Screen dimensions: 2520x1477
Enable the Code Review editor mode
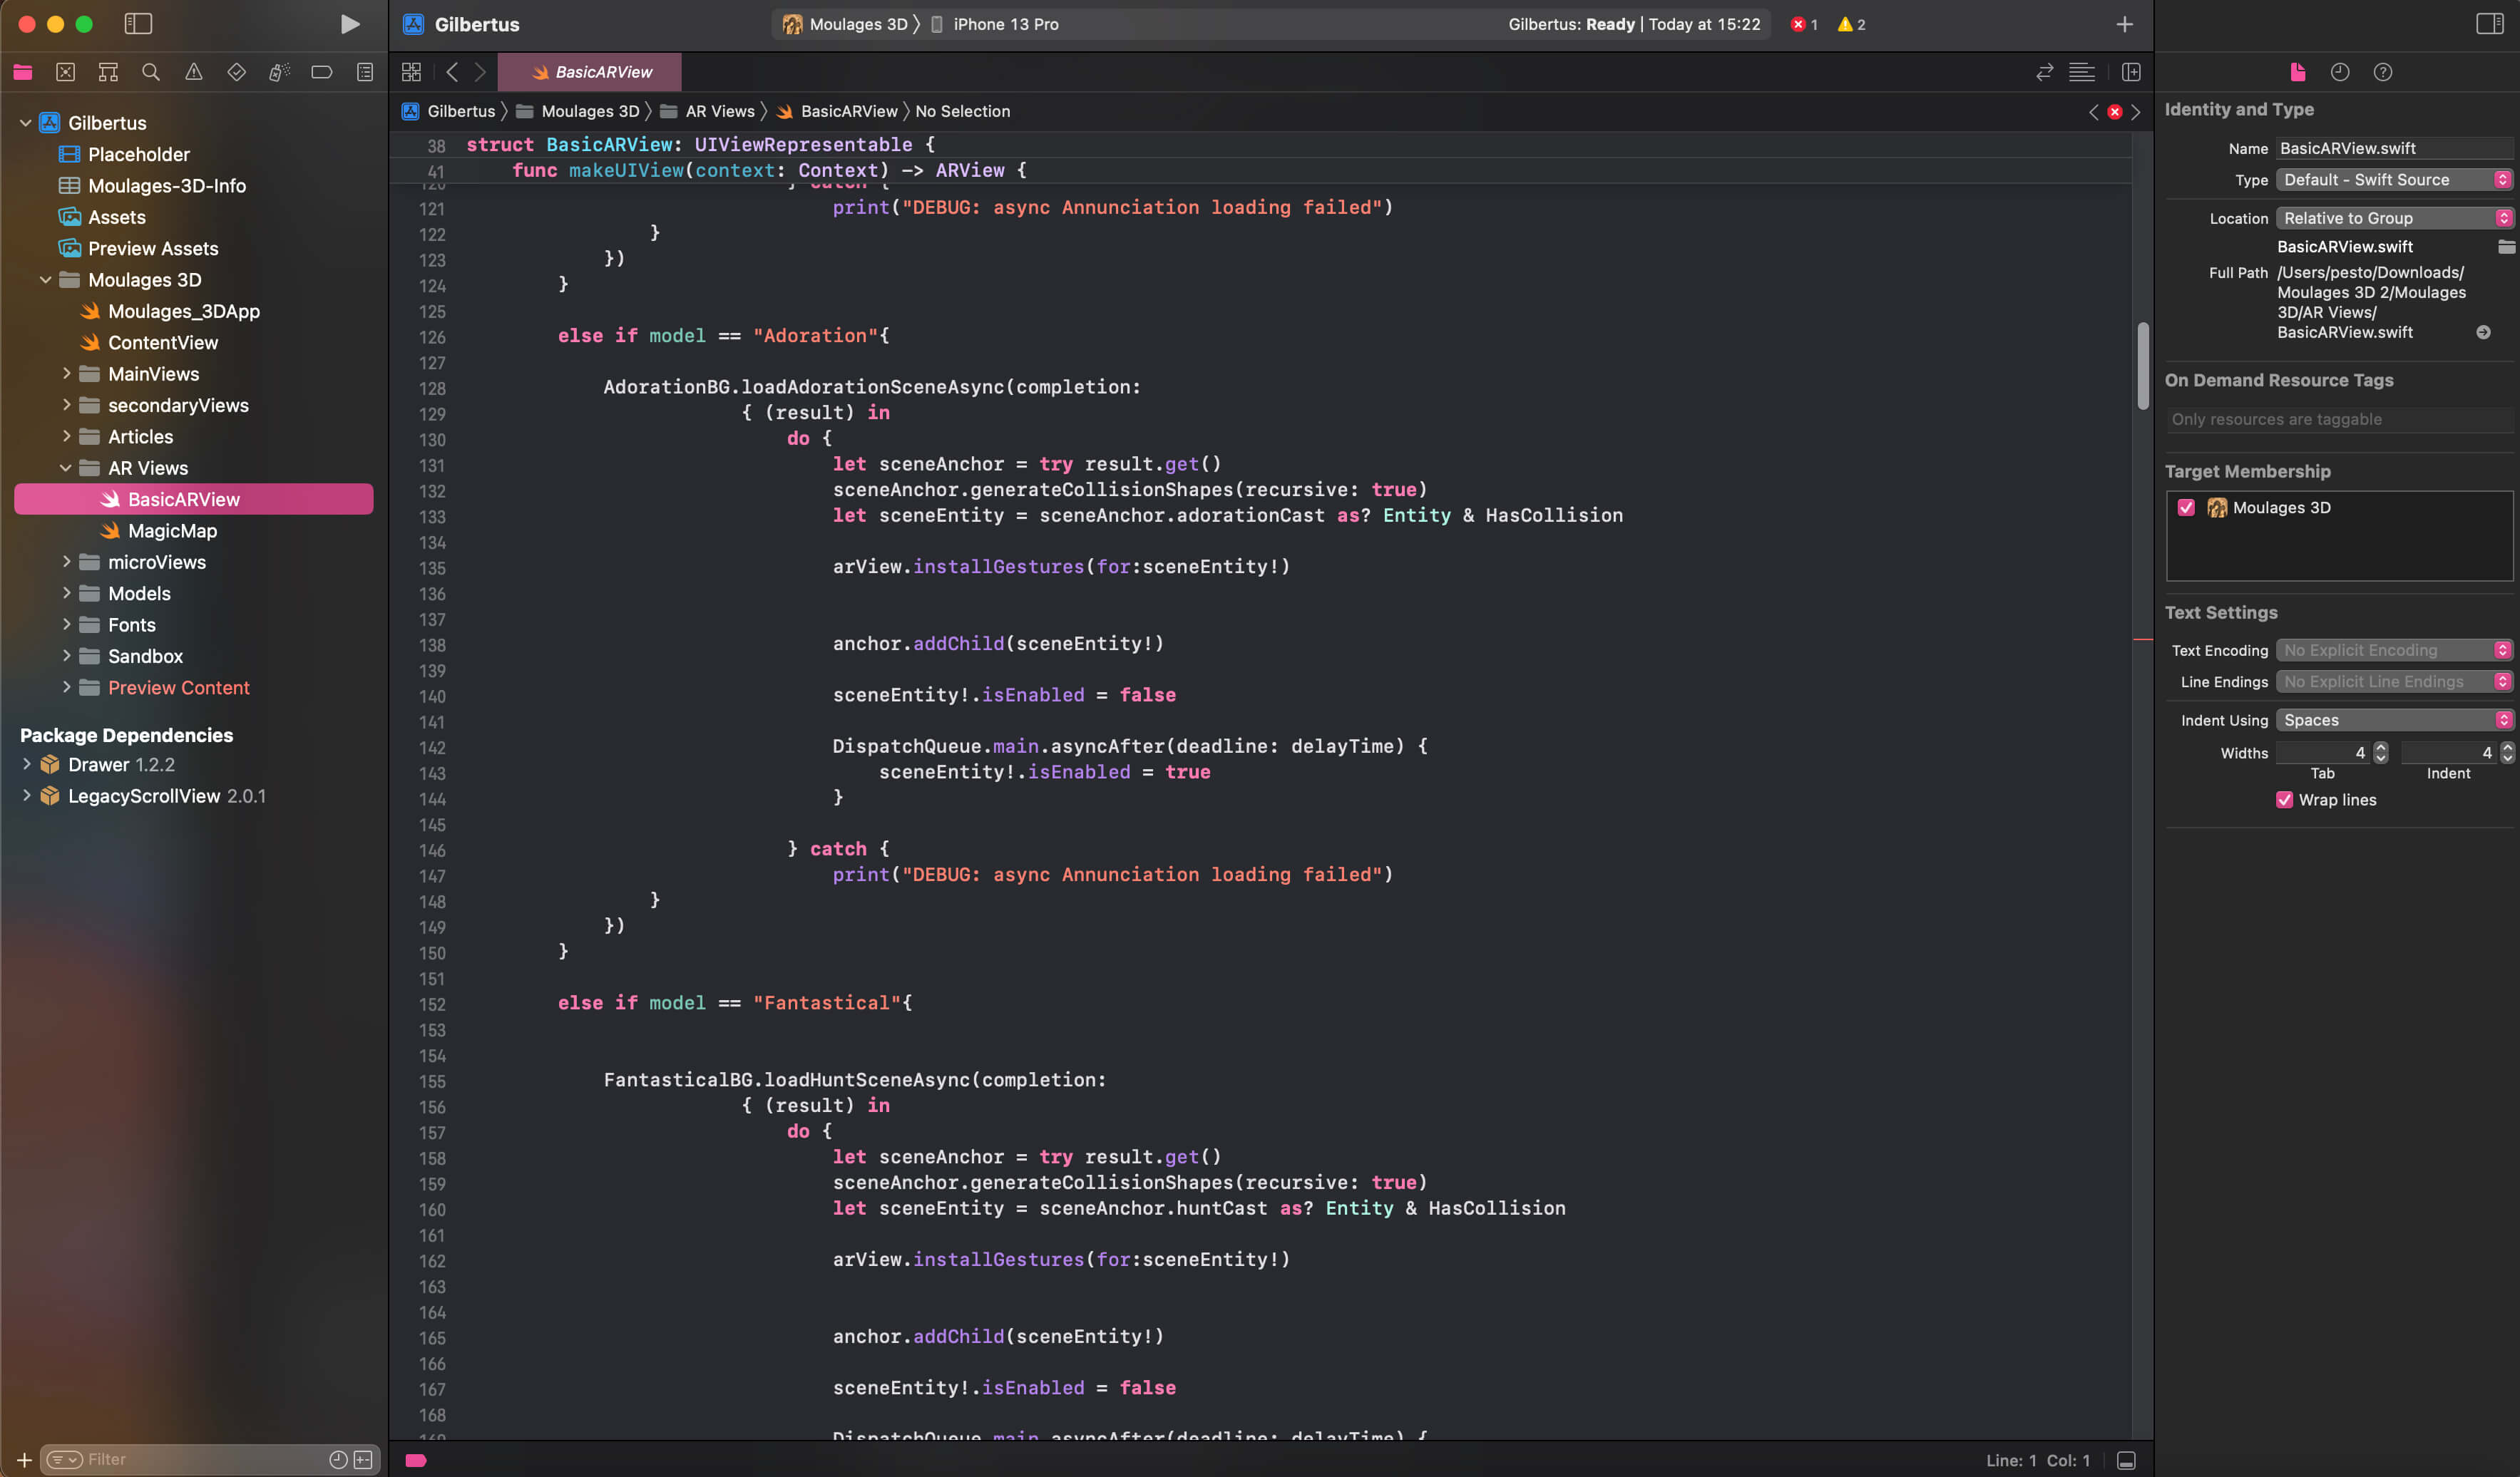(x=2043, y=72)
